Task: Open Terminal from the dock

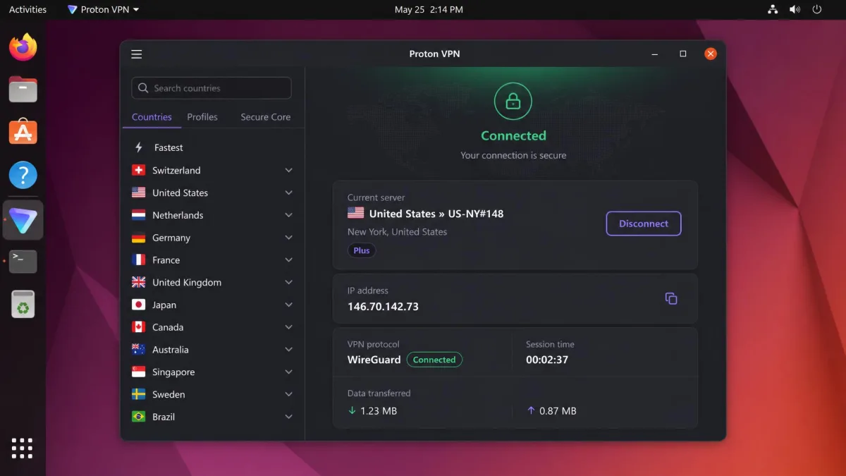Action: [x=23, y=261]
